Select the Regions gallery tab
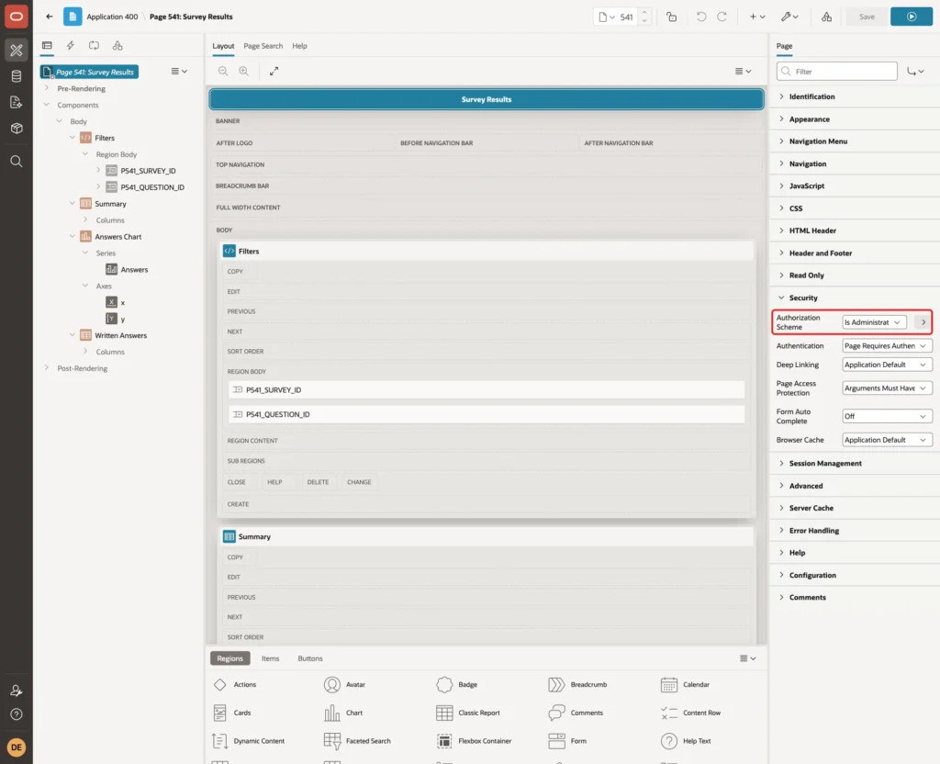 click(x=229, y=657)
